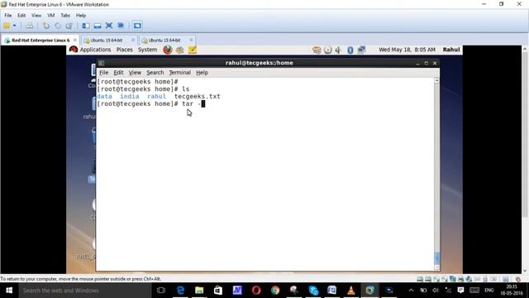Open File Explorer from taskbar
Screen dimensions: 529x298
(x=199, y=291)
